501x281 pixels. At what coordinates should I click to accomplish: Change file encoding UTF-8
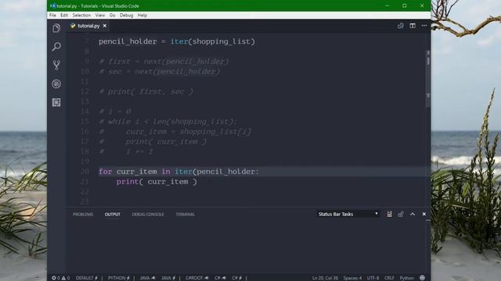point(373,278)
